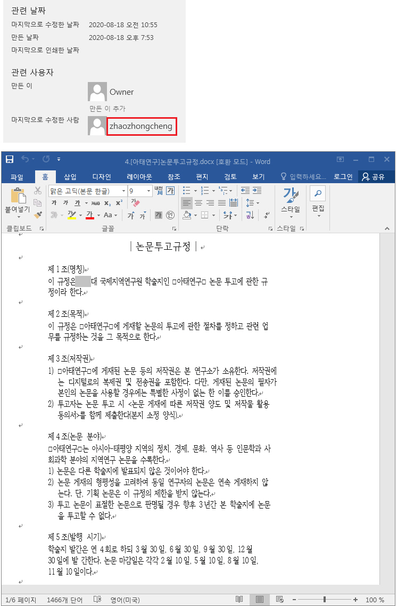397x606 pixels.
Task: Open the font size dropdown
Action: coord(148,191)
